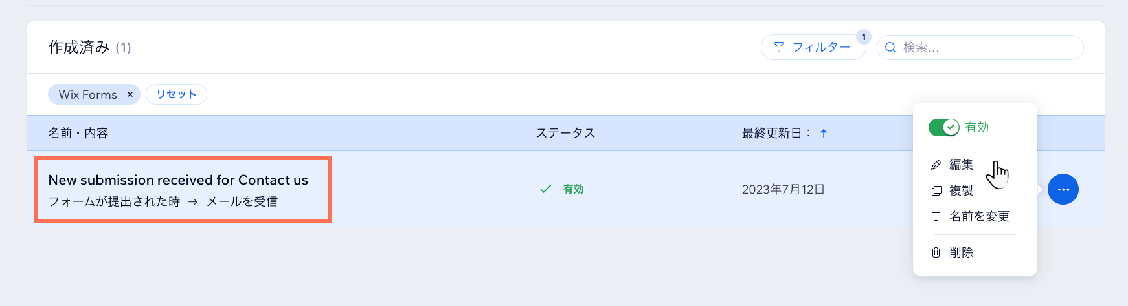
Task: Remove the Wix Forms filter chip
Action: coord(130,94)
